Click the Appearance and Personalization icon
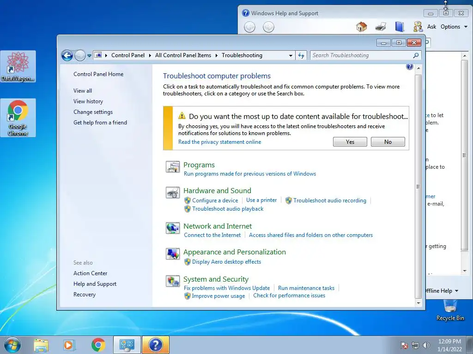Screen dimensions: 473x354 coord(173,254)
